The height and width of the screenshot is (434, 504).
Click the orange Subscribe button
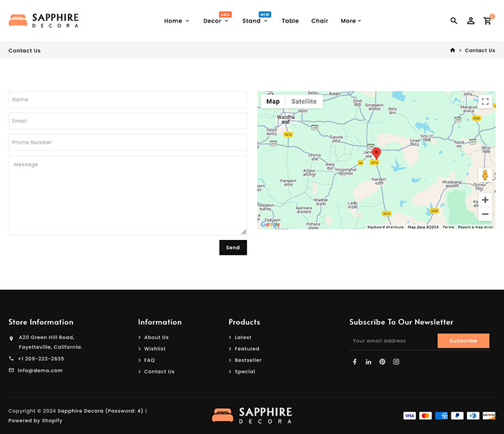[x=463, y=340]
